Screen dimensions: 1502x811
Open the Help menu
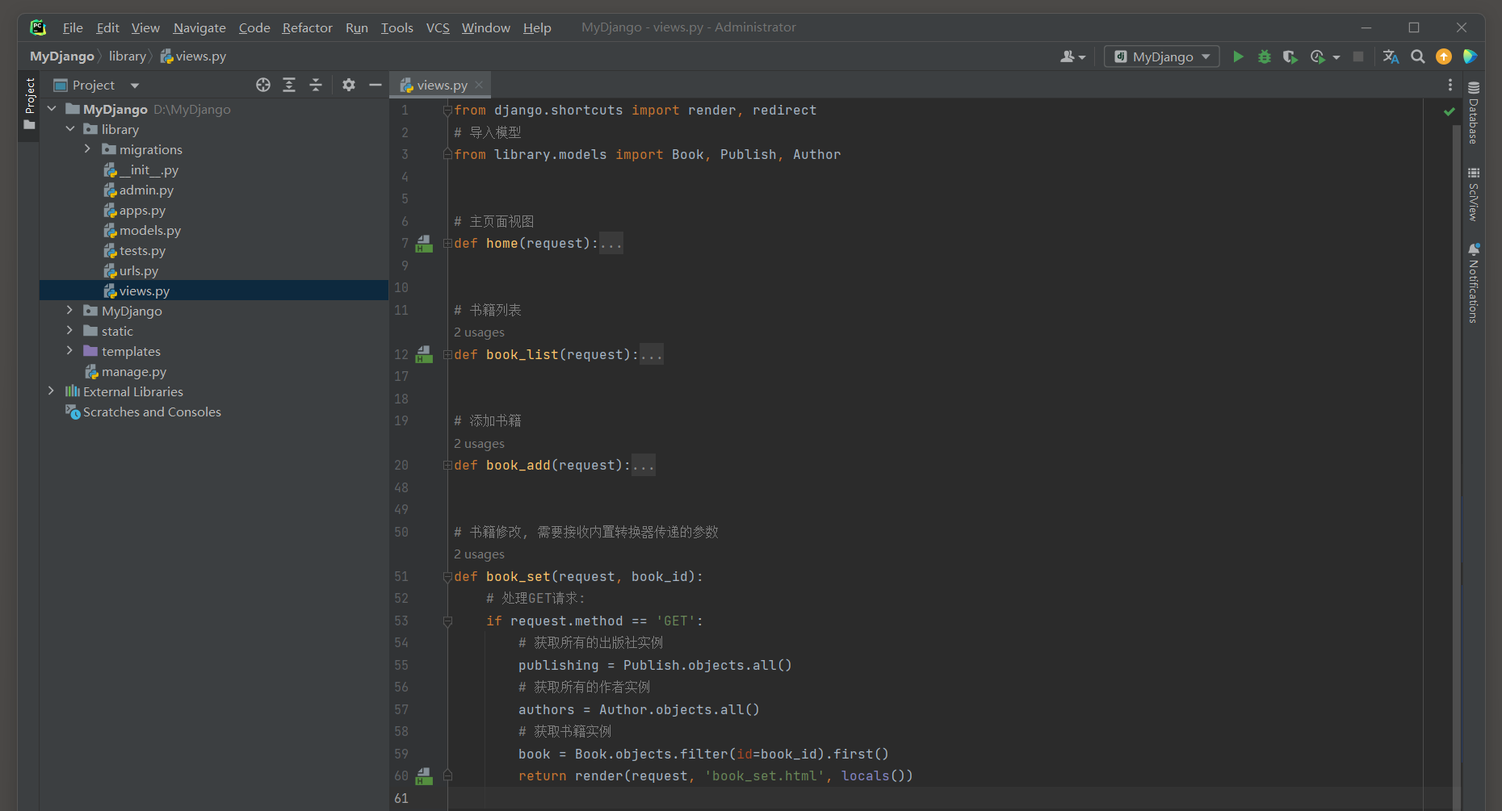537,28
